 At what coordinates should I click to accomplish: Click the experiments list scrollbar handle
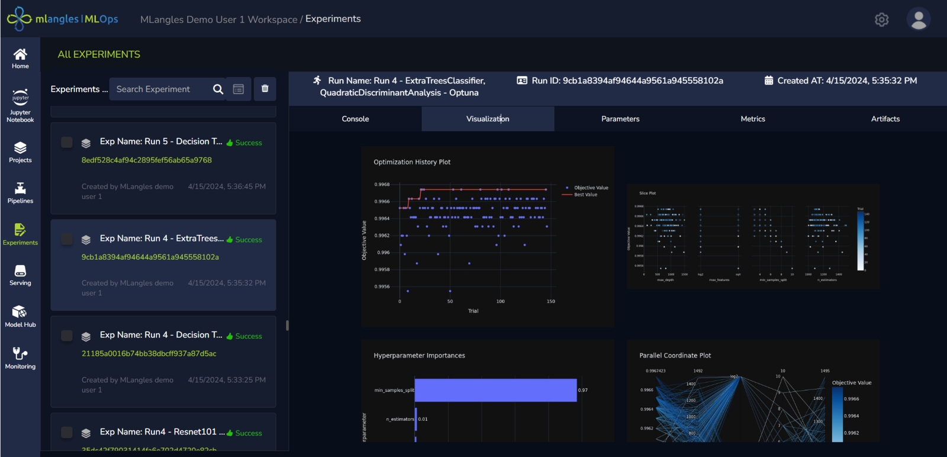(x=287, y=325)
